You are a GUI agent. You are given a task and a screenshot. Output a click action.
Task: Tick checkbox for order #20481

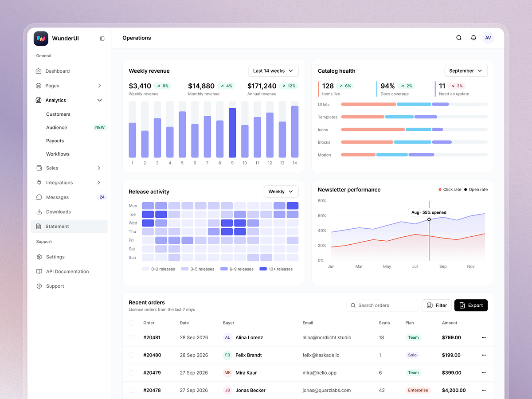point(131,337)
